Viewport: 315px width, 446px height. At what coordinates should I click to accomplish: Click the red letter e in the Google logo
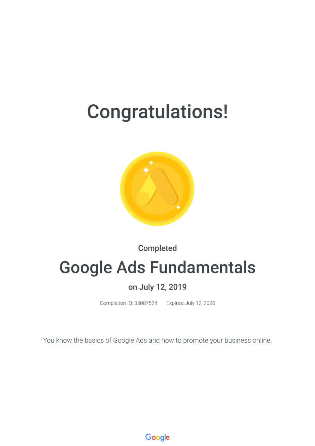(x=168, y=438)
